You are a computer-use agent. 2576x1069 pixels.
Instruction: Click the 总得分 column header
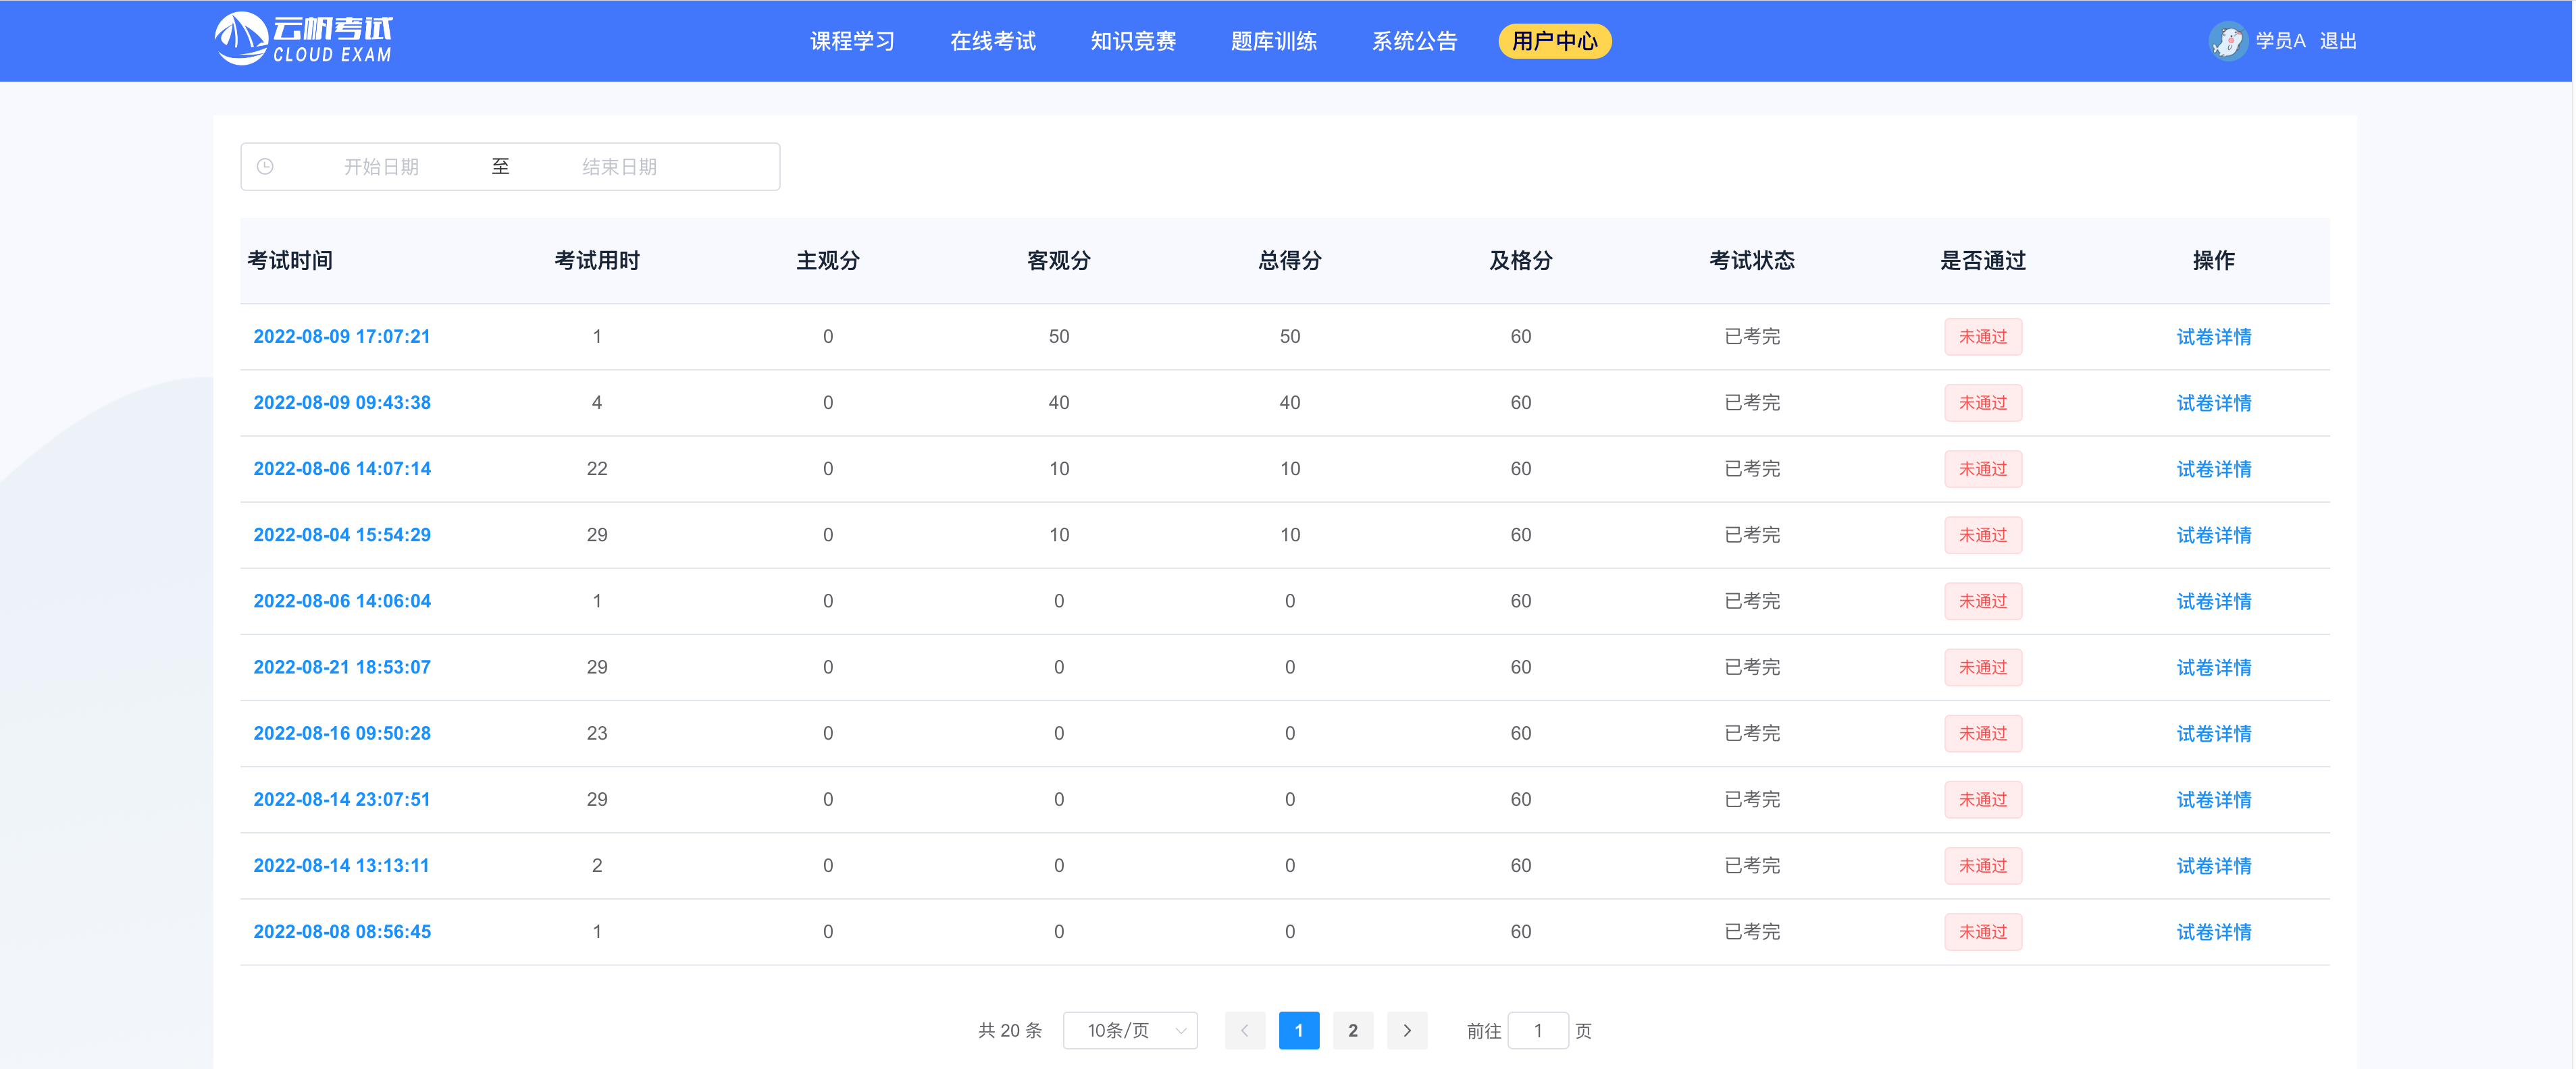(x=1290, y=261)
